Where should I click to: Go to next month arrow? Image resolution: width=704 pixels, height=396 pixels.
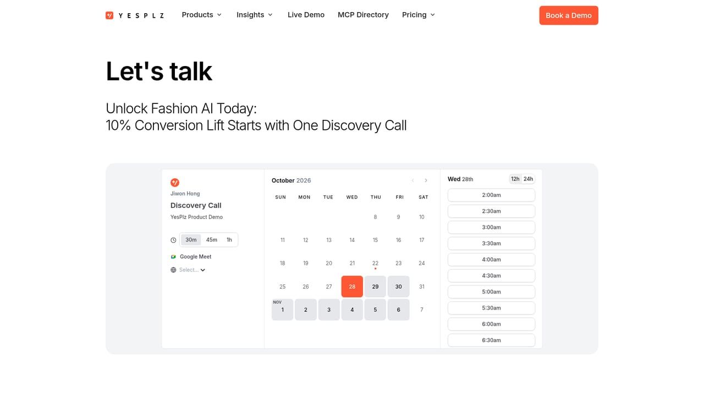[x=426, y=180]
